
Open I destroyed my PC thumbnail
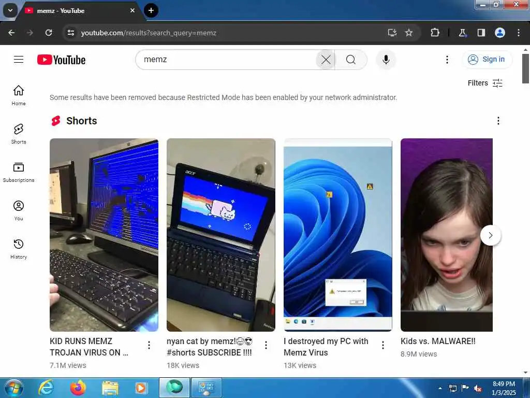pos(337,235)
